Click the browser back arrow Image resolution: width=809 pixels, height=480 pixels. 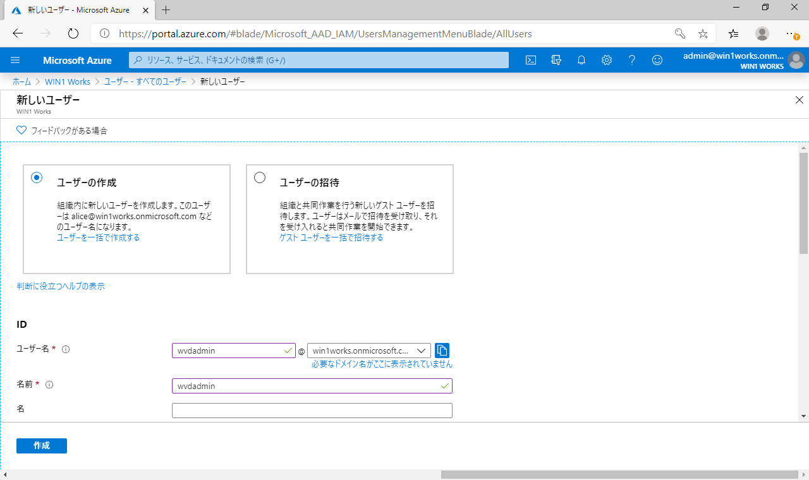click(18, 33)
